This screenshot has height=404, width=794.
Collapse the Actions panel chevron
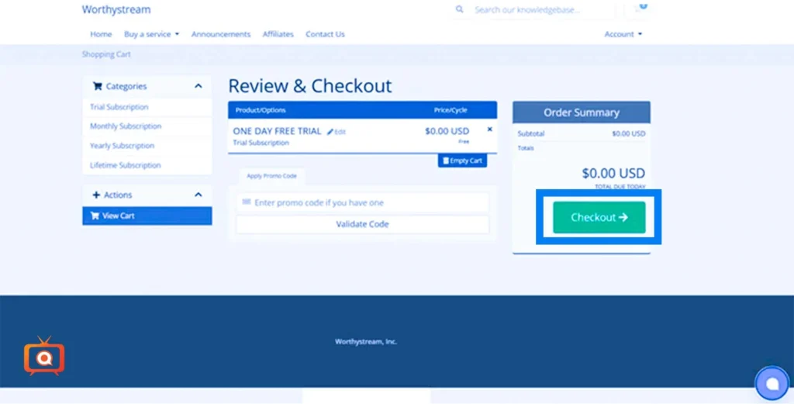tap(198, 195)
